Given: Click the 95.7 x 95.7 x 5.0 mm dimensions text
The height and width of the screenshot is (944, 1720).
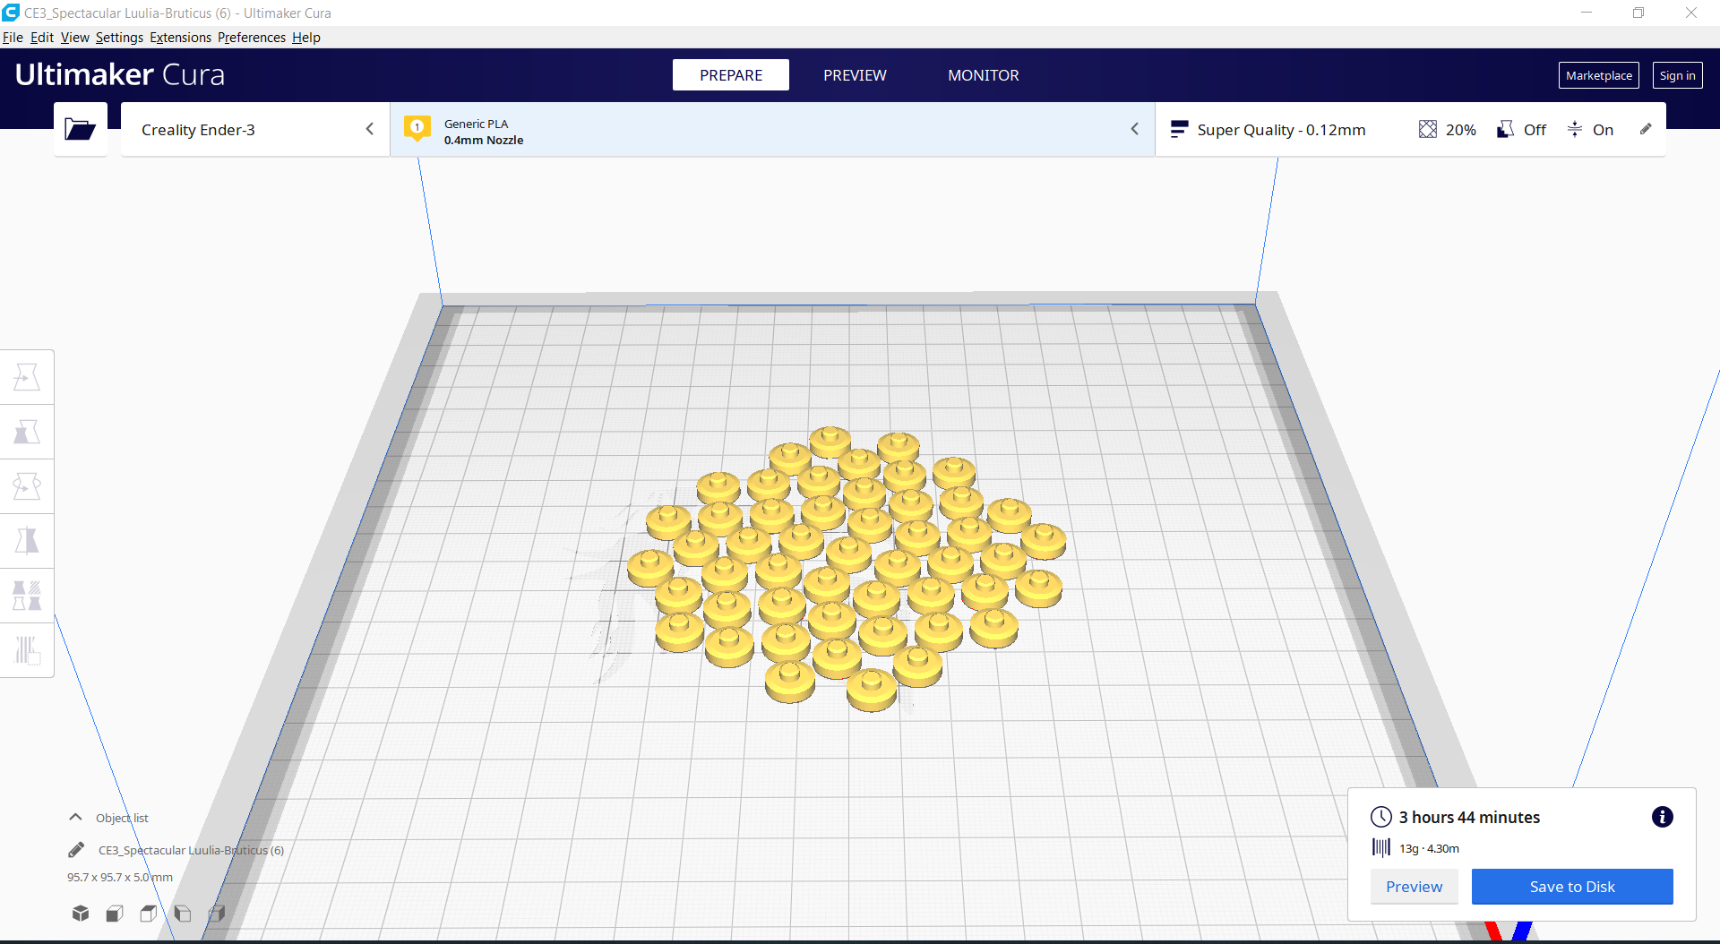Looking at the screenshot, I should [120, 877].
